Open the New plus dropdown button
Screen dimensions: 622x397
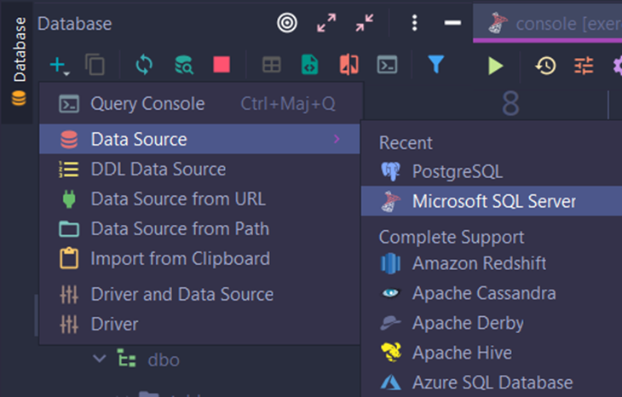(x=59, y=65)
